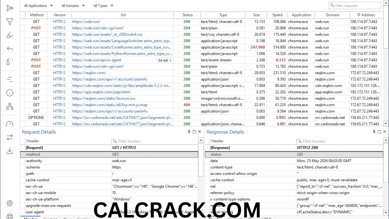Open the All Applications dropdown

click(x=39, y=5)
